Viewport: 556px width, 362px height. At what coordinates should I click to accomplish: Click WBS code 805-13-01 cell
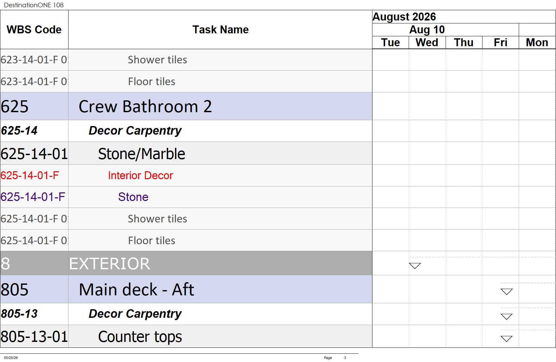pyautogui.click(x=34, y=336)
